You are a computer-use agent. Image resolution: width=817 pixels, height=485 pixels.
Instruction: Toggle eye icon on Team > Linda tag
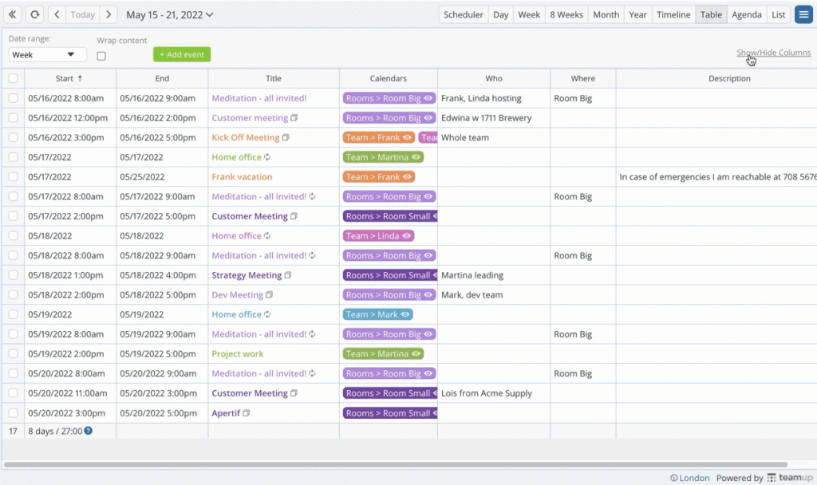coord(406,236)
